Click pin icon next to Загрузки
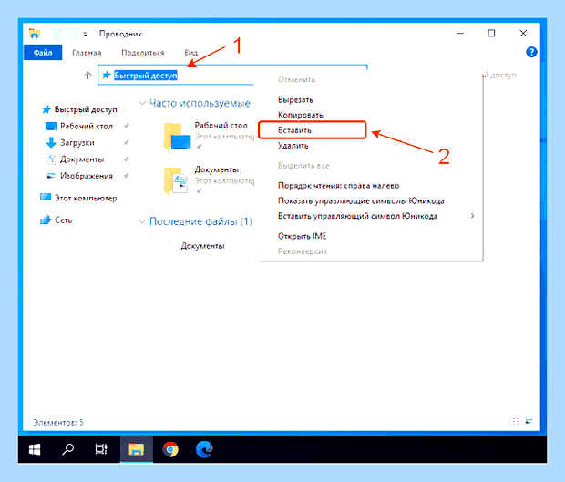The height and width of the screenshot is (482, 565). [126, 143]
